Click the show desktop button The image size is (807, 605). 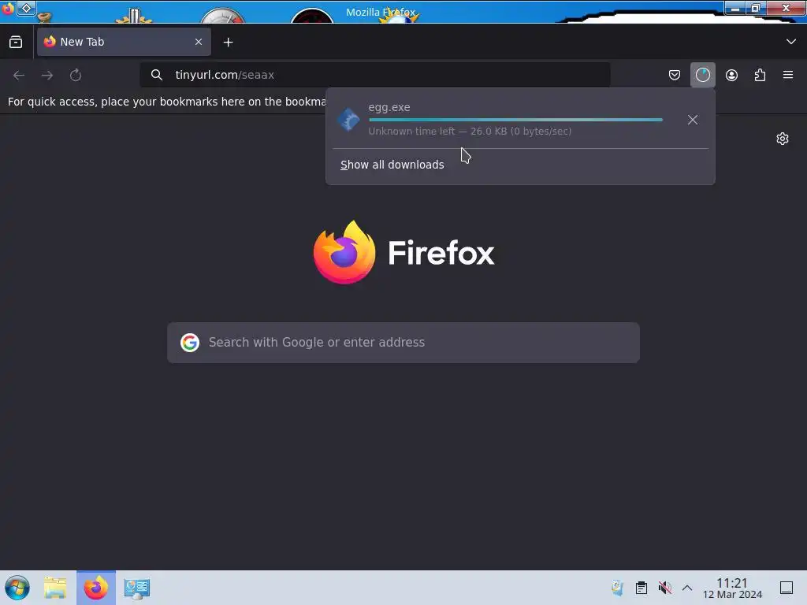point(787,588)
